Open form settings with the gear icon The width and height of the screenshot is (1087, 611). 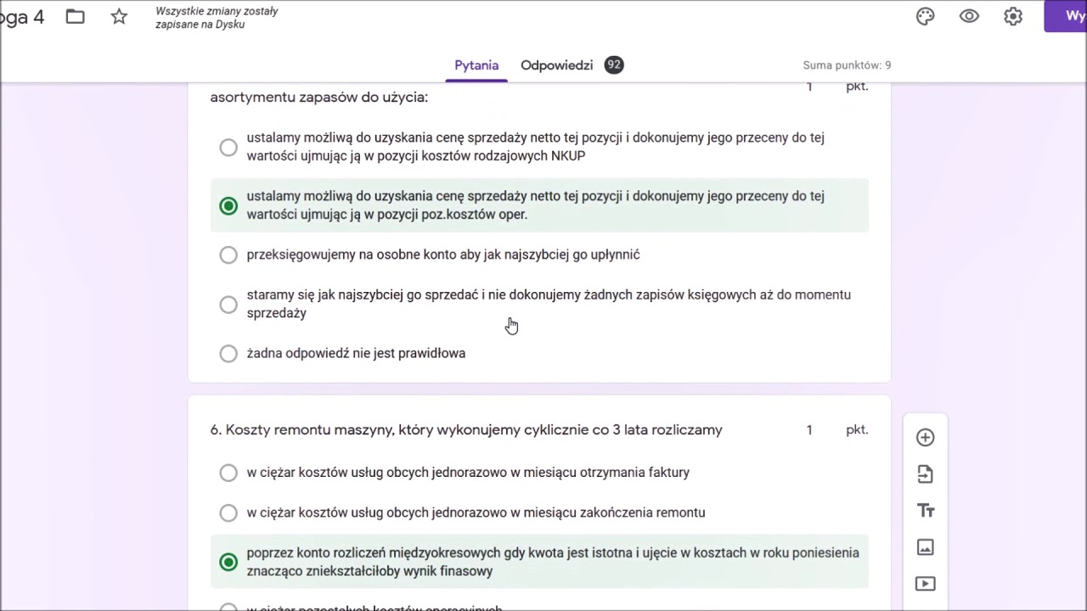1013,16
